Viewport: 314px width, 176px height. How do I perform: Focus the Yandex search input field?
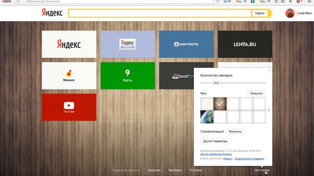pyautogui.click(x=160, y=13)
